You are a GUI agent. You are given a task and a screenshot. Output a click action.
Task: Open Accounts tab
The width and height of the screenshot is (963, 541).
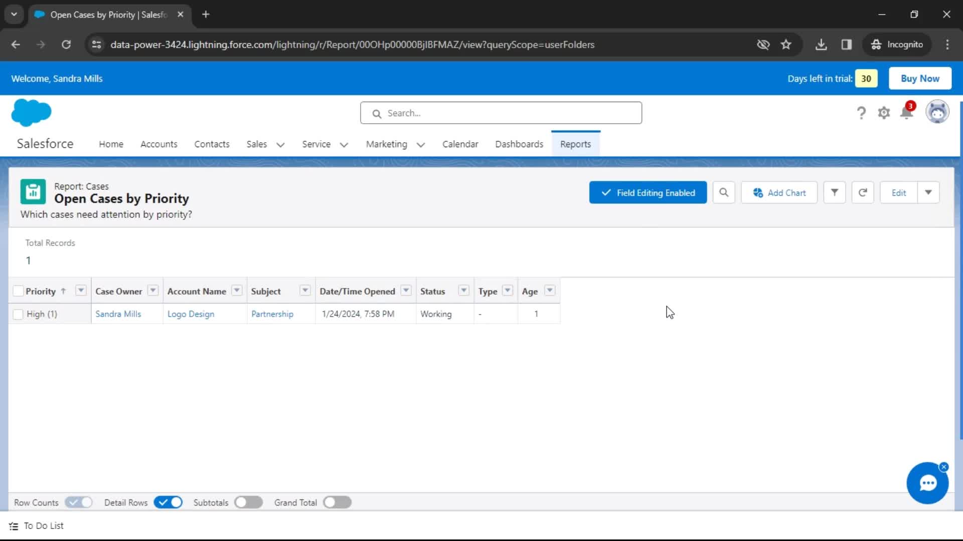tap(159, 144)
